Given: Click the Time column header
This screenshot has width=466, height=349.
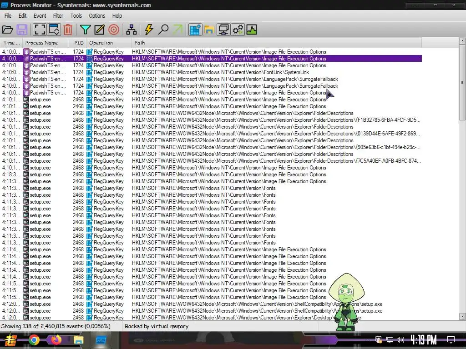Looking at the screenshot, I should pos(11,43).
